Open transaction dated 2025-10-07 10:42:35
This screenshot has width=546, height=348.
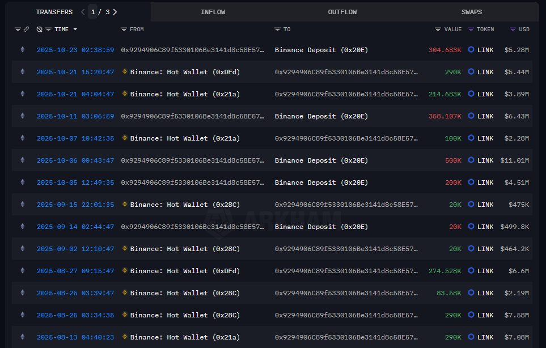click(x=75, y=138)
